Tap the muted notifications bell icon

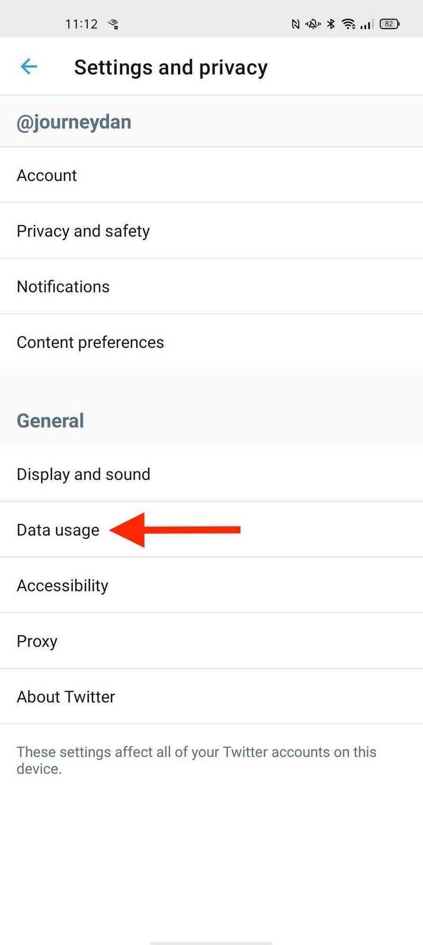pos(313,24)
